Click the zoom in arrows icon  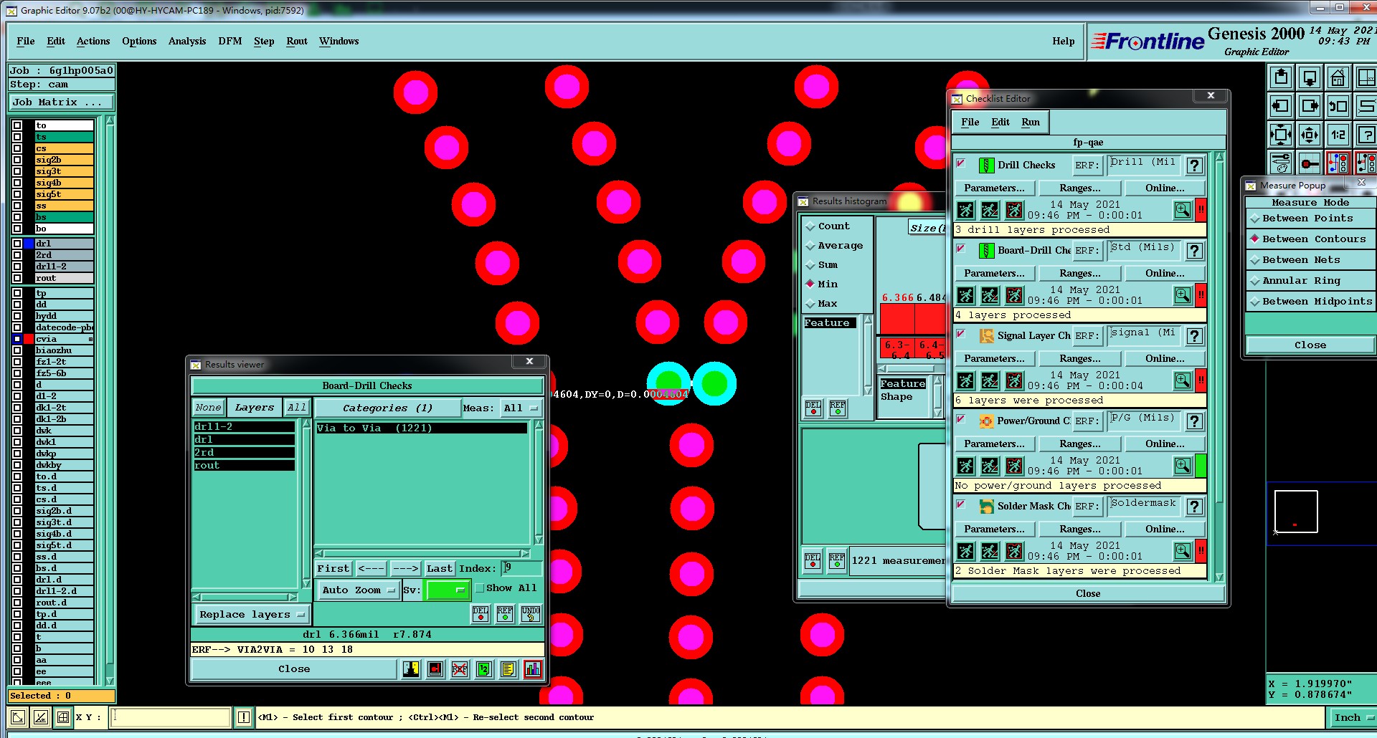click(1281, 135)
